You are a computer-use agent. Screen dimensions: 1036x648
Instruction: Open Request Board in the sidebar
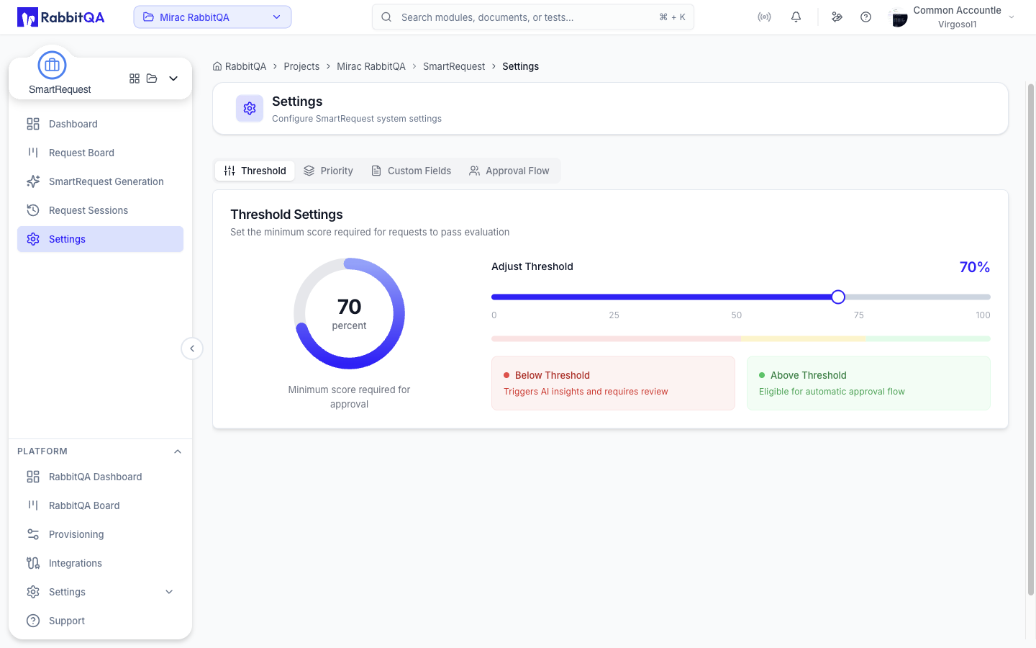click(x=100, y=153)
